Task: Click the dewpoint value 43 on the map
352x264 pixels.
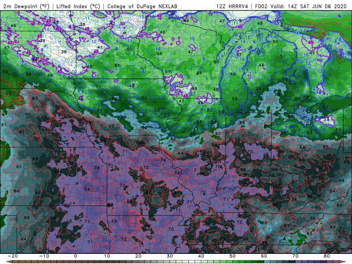Action: 56,22
